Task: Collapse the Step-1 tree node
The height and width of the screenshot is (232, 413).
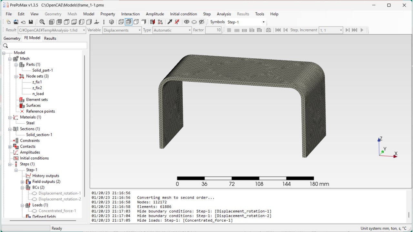Action: (x=16, y=170)
